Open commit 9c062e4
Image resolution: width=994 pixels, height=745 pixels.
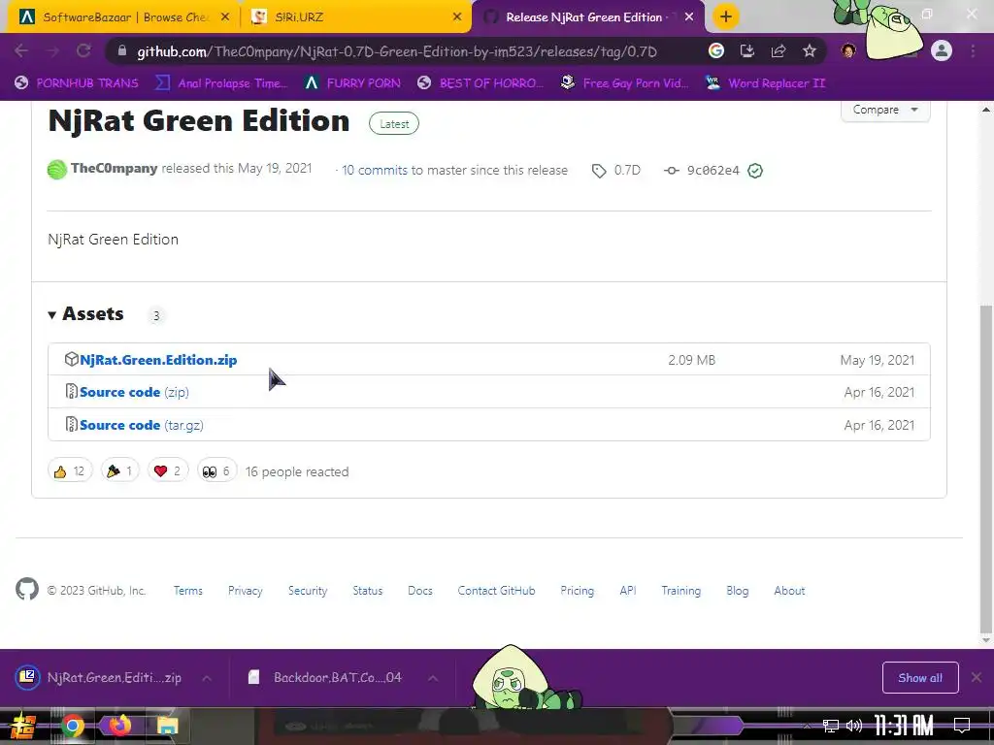point(713,170)
